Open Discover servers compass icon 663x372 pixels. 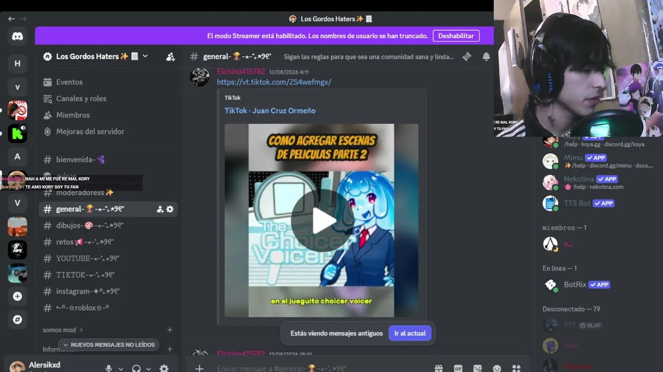17,320
